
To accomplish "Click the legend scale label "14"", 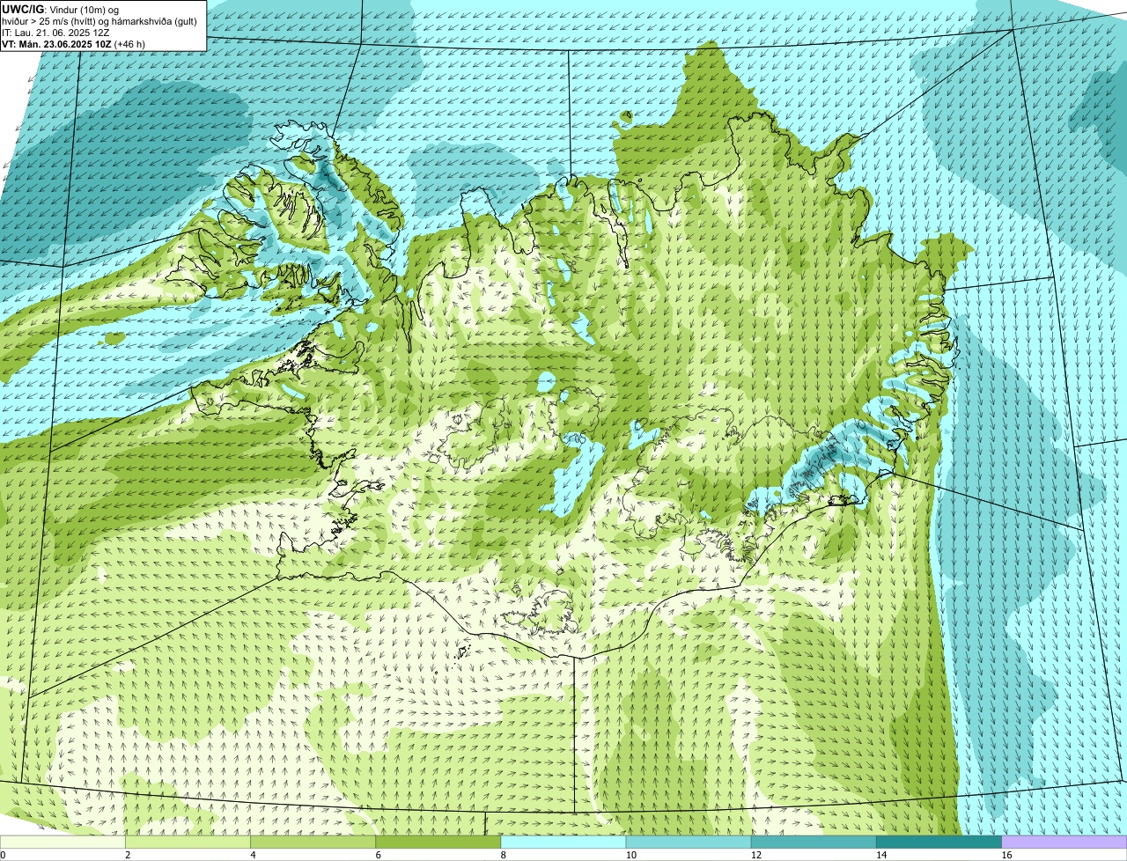I will (x=880, y=855).
